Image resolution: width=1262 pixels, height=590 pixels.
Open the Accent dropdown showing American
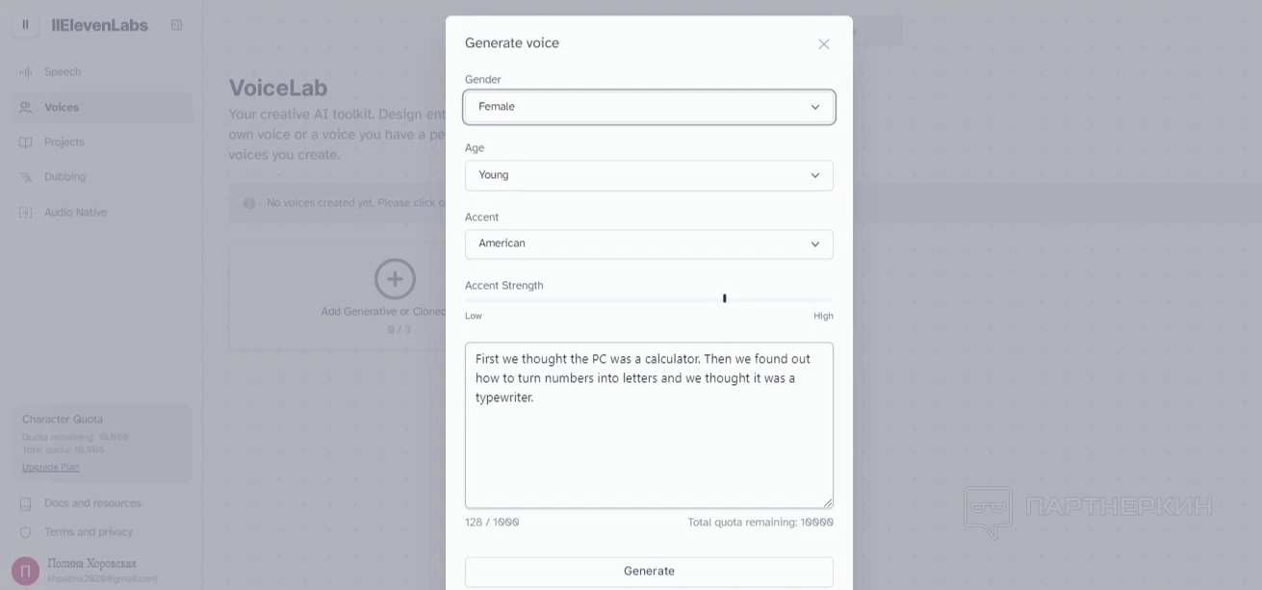[x=649, y=244]
